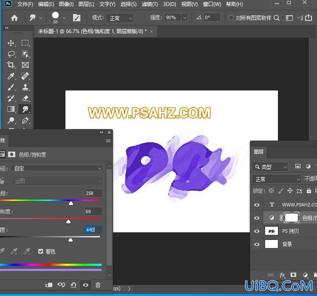Hide the Hue/Saturation adjustment layer
This screenshot has width=317, height=296.
click(257, 218)
